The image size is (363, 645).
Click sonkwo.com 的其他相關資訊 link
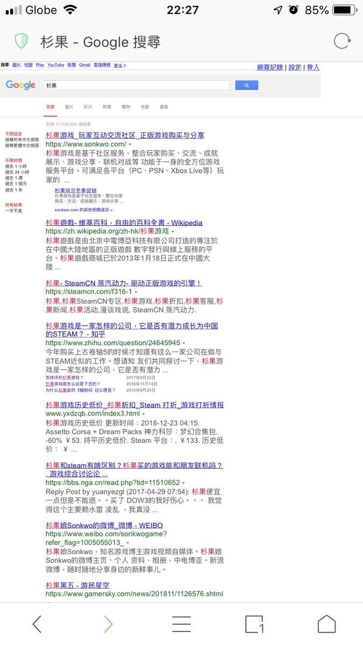tap(83, 210)
